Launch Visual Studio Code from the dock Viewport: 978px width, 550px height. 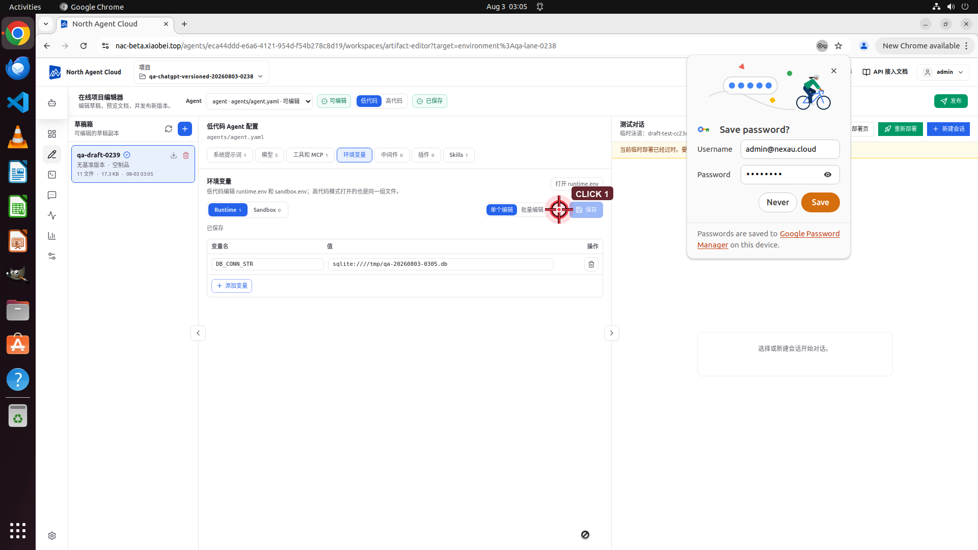(x=18, y=102)
